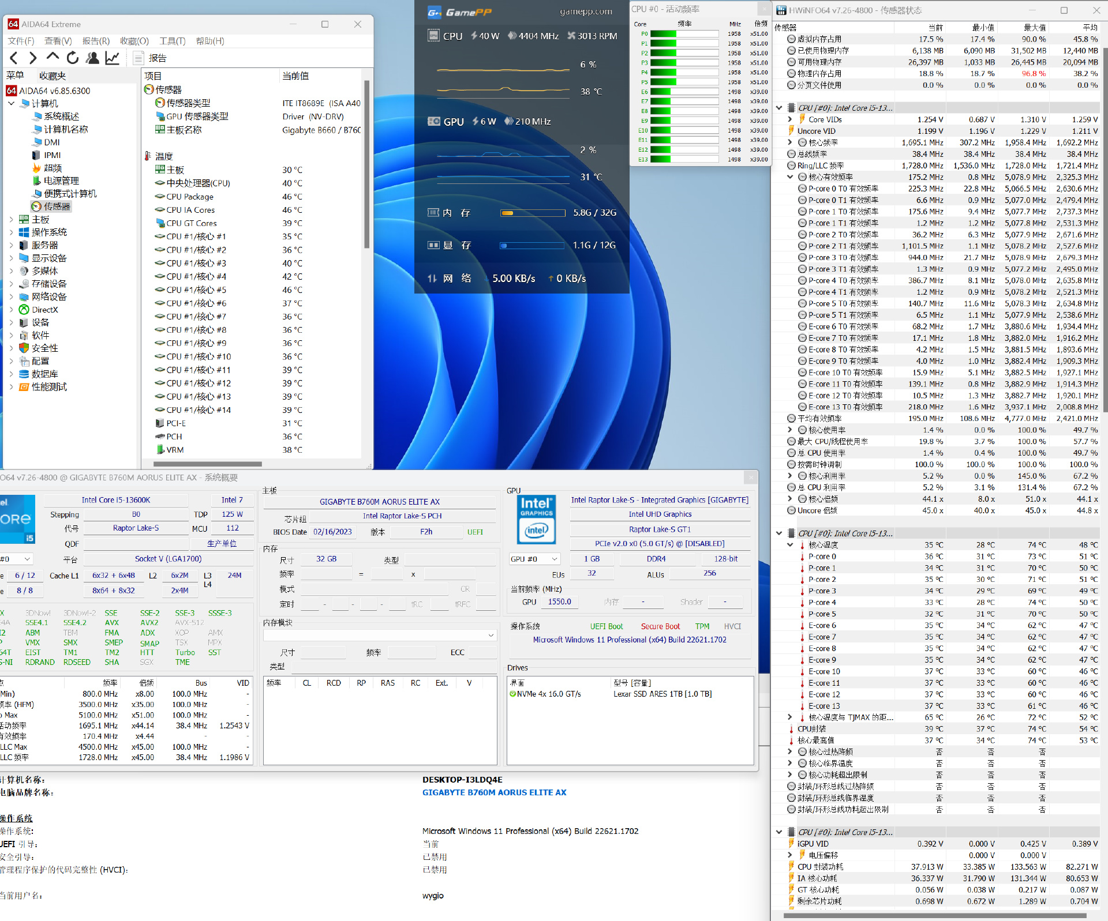Viewport: 1108px width, 921px height.
Task: Click the 报告 report toolbar button
Action: point(150,58)
